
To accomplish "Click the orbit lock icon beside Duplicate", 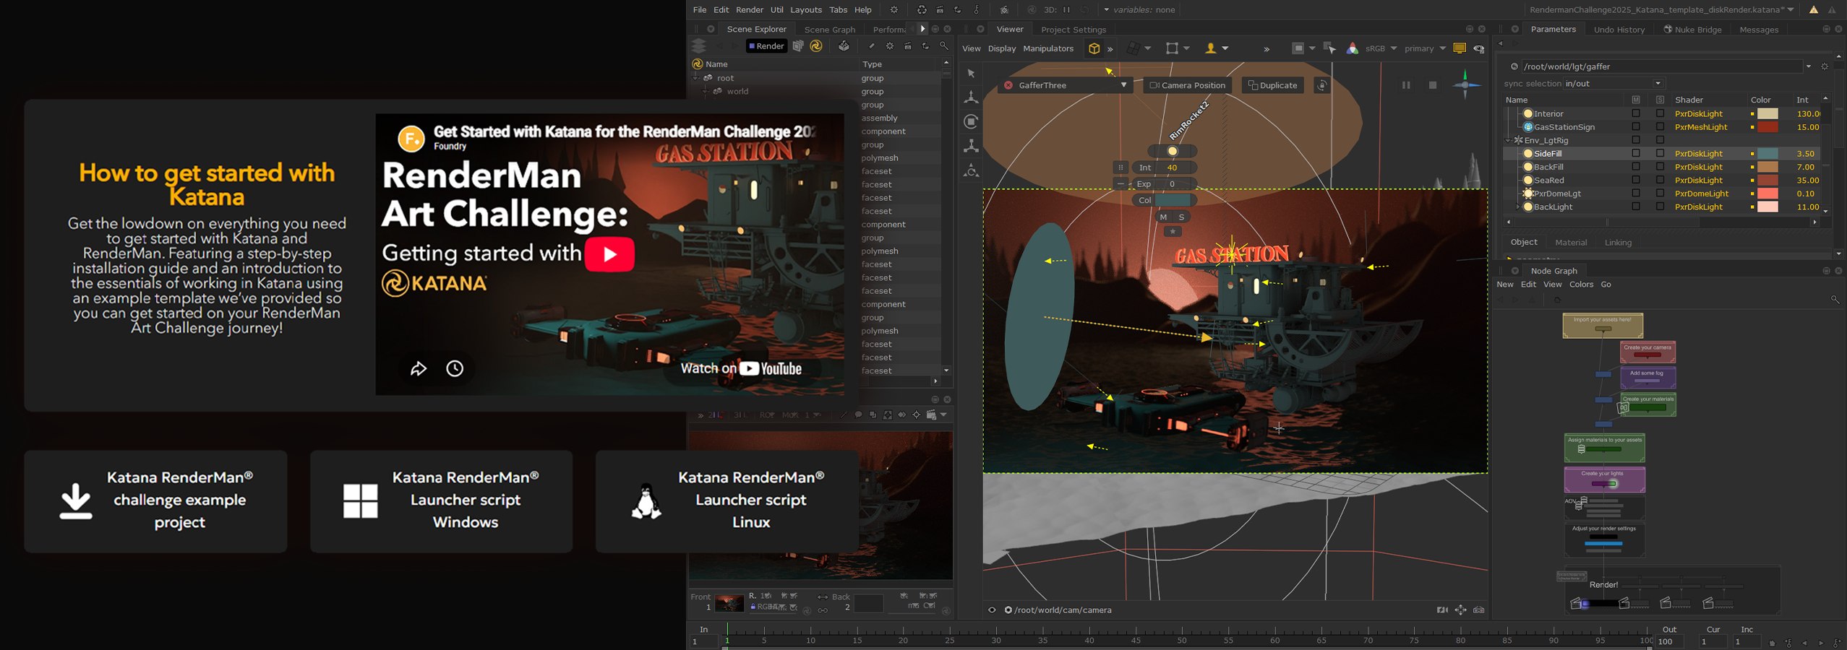I will (1321, 85).
